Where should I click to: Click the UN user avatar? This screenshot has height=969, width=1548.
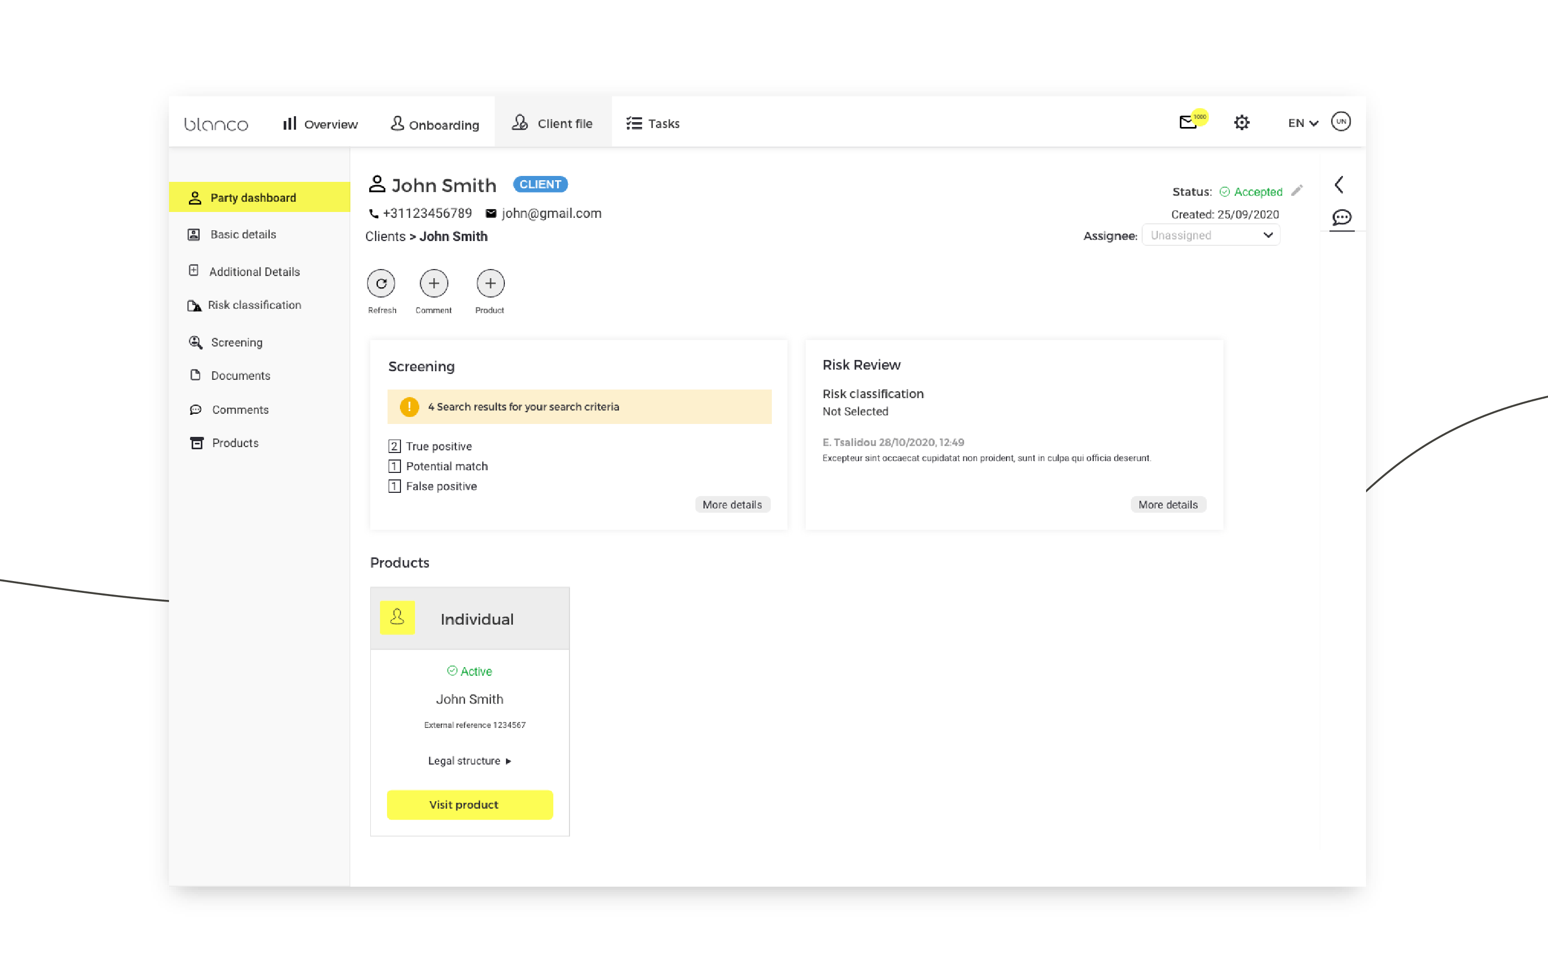[1340, 122]
